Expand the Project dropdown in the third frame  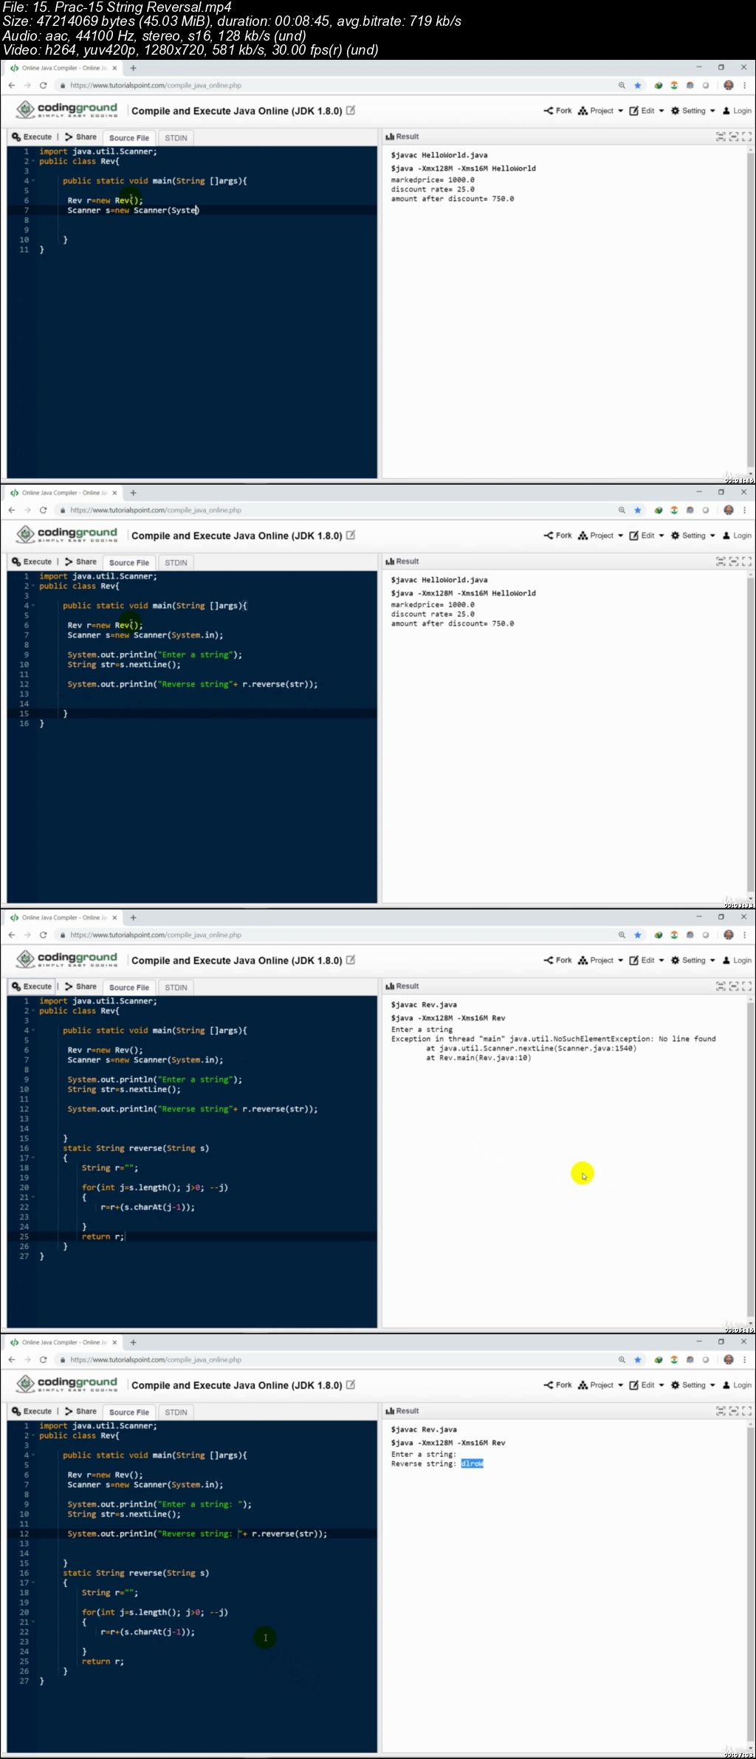pos(601,960)
